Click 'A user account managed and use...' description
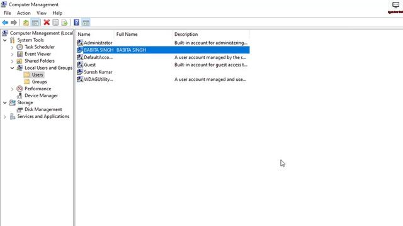The width and height of the screenshot is (403, 226). (x=210, y=80)
